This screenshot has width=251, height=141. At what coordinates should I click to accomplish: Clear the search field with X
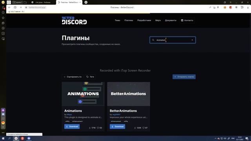(192, 40)
